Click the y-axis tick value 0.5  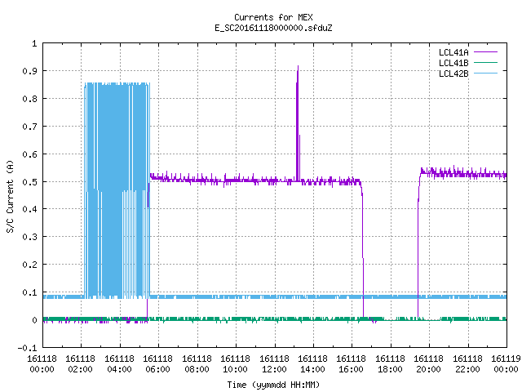click(29, 182)
